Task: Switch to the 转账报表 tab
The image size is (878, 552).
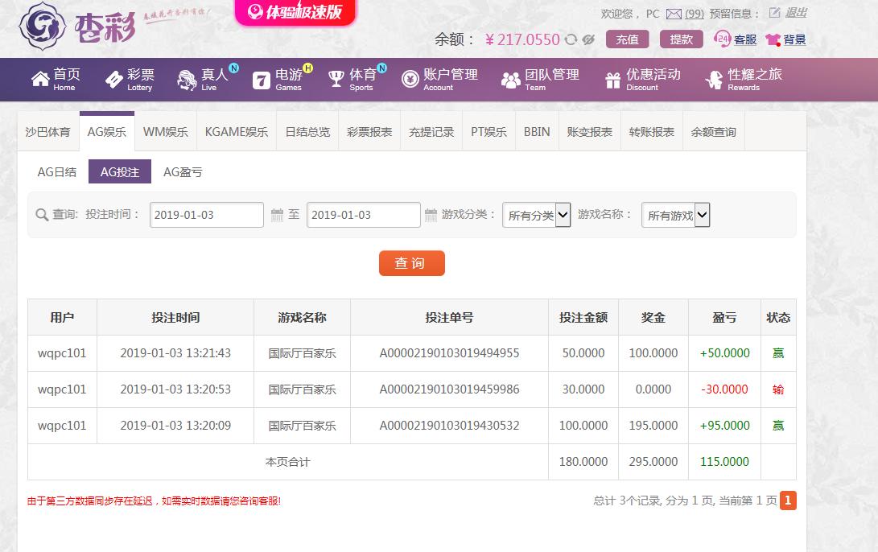Action: coord(652,132)
